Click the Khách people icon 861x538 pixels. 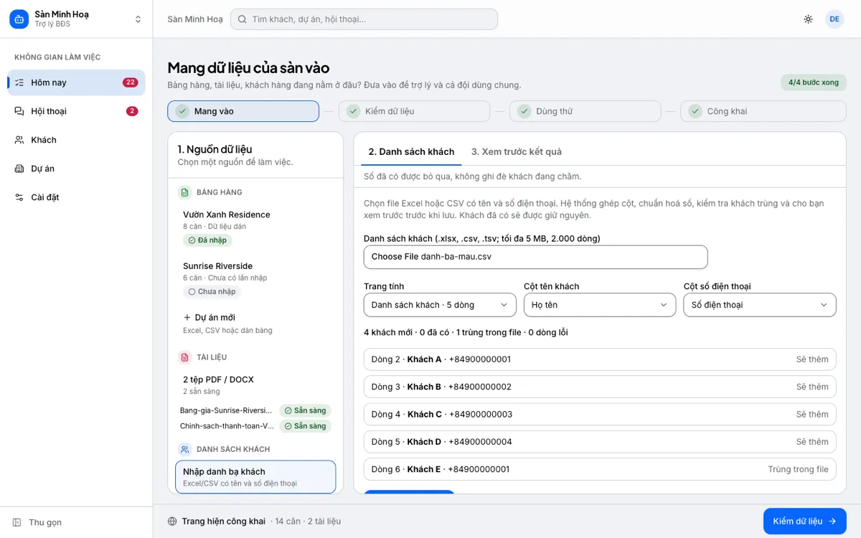coord(19,140)
